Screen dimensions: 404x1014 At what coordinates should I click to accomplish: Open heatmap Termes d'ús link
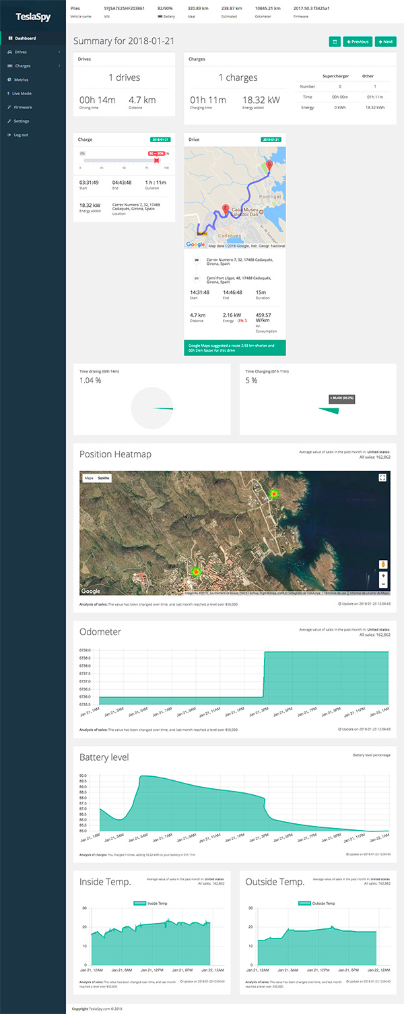tap(335, 593)
